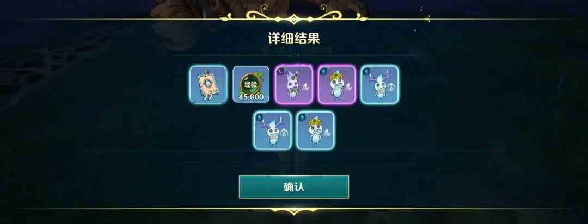Click the moon element badge on purple tile
The width and height of the screenshot is (588, 224).
(x=280, y=71)
